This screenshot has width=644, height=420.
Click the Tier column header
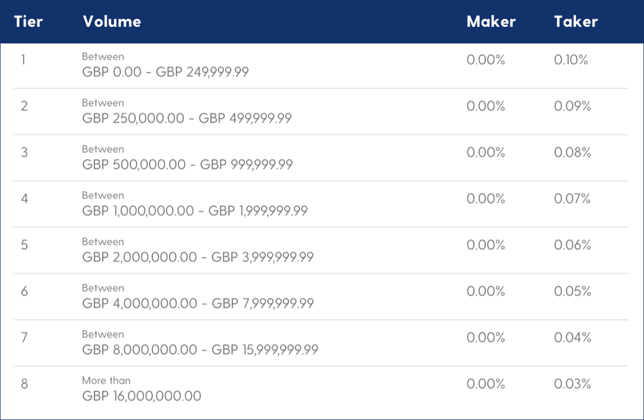28,21
